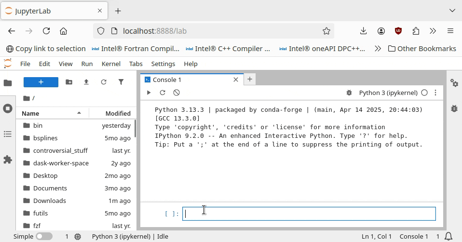Open the Help menu
This screenshot has height=242, width=462.
190,64
